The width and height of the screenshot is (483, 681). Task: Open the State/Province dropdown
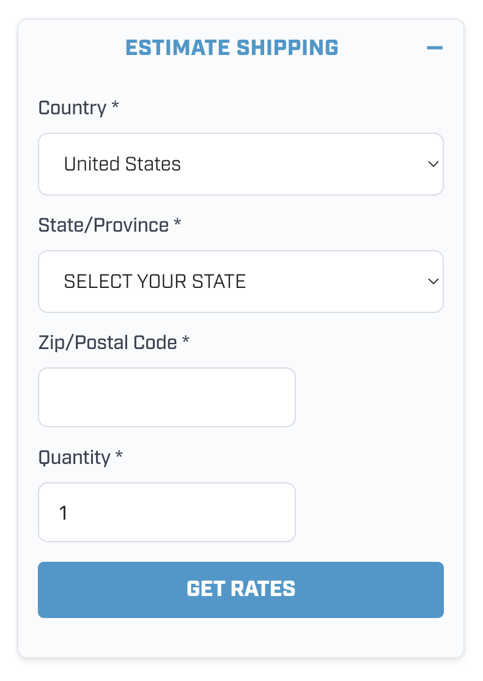point(240,282)
